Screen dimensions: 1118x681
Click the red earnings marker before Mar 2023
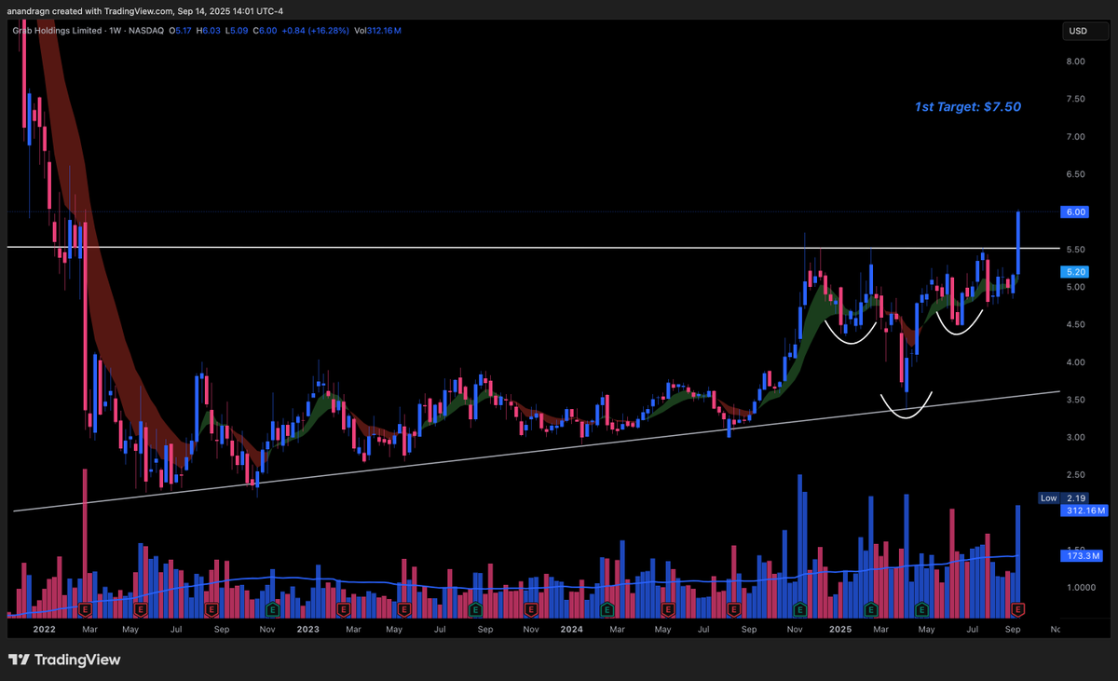pos(343,608)
